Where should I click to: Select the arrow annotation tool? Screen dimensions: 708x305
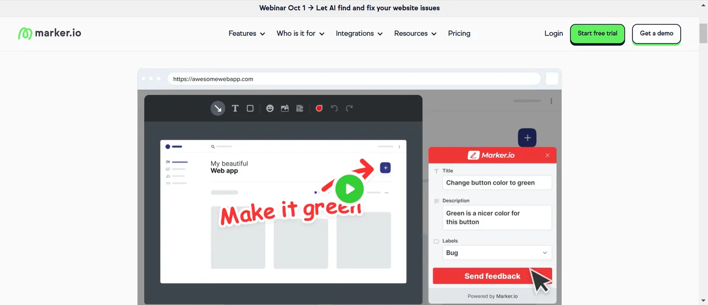pos(218,108)
